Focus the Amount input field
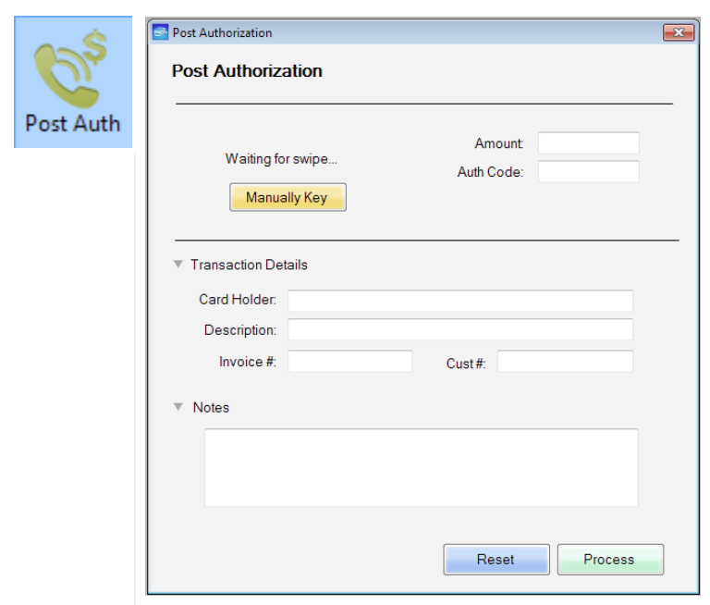 [x=588, y=143]
